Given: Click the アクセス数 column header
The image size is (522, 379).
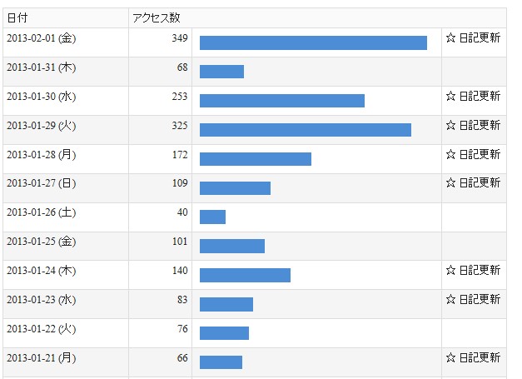Looking at the screenshot, I should (x=157, y=17).
